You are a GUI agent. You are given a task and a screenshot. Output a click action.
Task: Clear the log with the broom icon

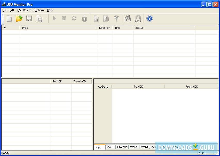(106, 18)
